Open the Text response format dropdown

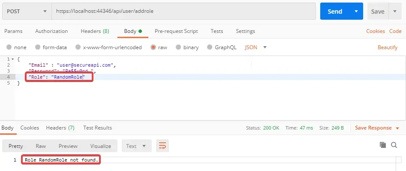[x=136, y=146]
